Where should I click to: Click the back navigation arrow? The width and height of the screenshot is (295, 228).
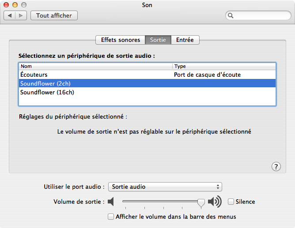10,15
